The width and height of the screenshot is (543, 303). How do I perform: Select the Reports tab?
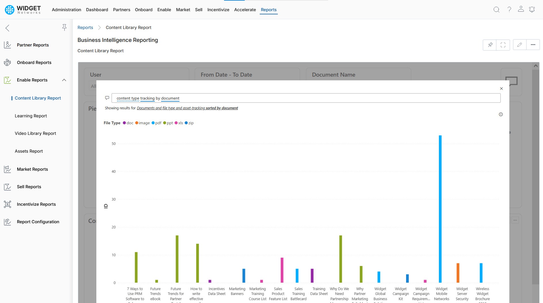point(269,10)
